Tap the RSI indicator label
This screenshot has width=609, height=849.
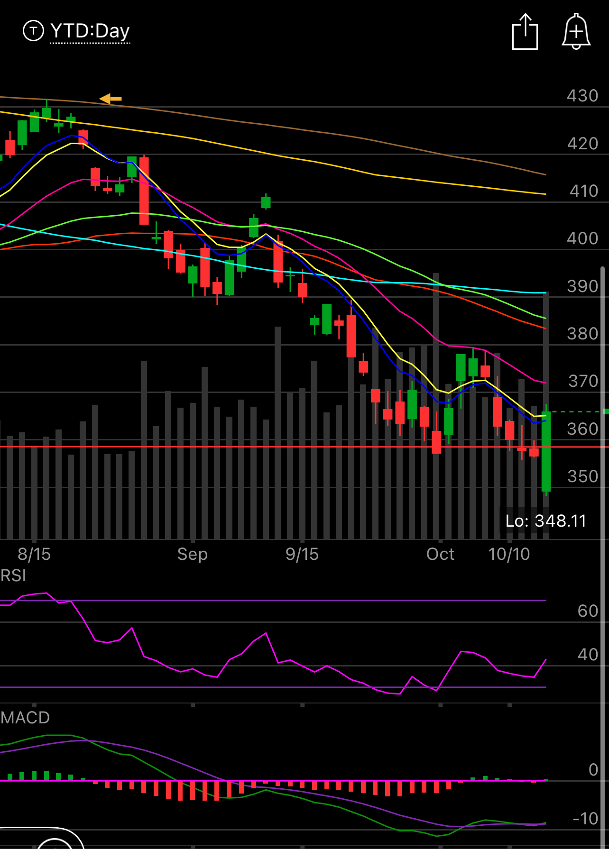pos(13,575)
